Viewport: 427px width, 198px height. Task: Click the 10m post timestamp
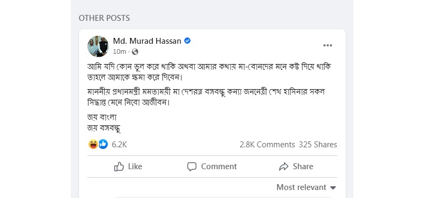coord(120,52)
